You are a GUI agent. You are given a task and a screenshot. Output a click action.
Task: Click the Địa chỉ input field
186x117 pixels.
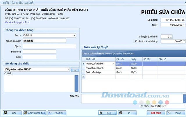(x=49, y=46)
